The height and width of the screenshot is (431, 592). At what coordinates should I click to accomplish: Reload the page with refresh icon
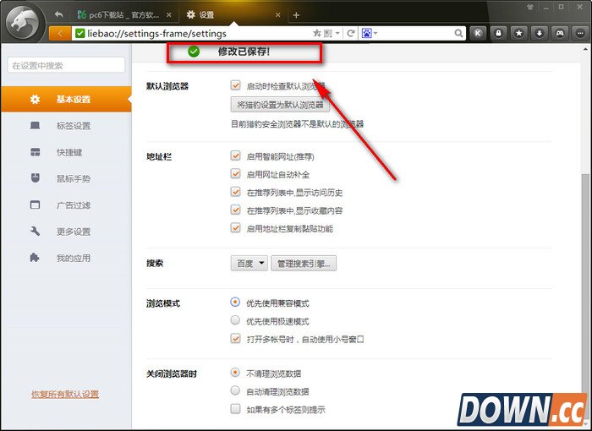click(x=351, y=33)
